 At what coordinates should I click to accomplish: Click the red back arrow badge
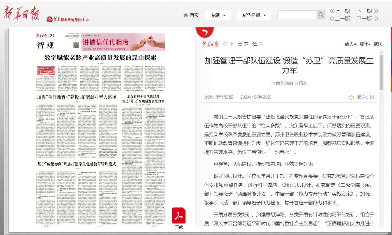(205, 33)
